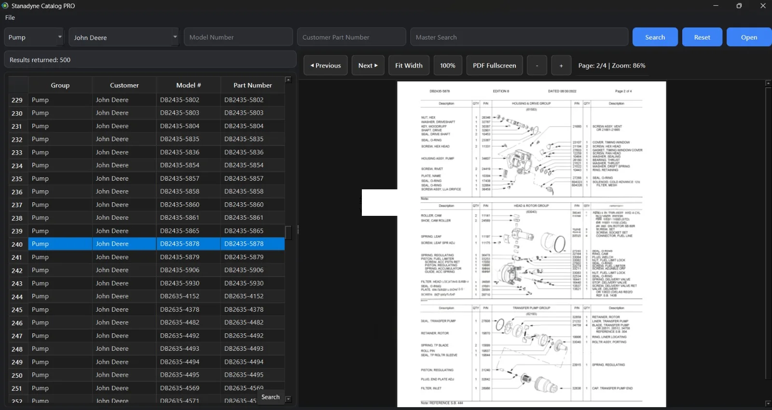Click PDF viewer scroll down arrow

768,404
